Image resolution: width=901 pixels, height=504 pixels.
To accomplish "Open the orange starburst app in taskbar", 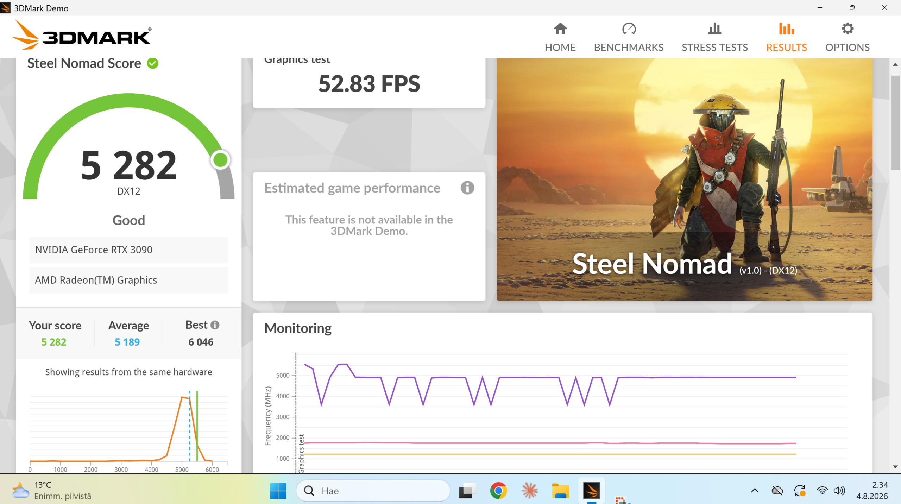I will [x=529, y=491].
